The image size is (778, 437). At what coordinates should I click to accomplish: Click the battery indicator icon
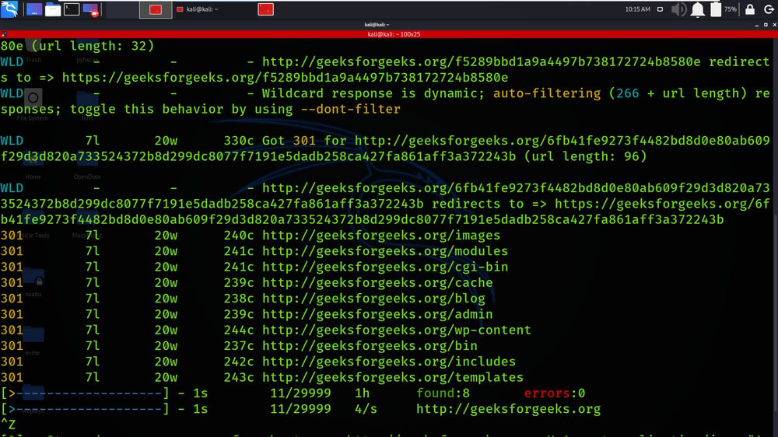click(x=716, y=9)
